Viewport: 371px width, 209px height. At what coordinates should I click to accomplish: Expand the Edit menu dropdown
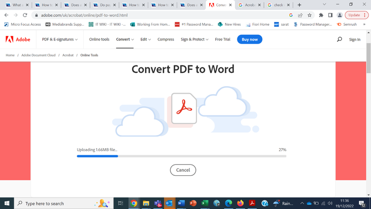(145, 39)
